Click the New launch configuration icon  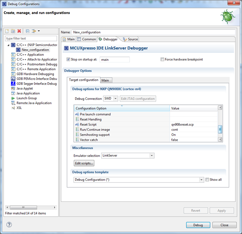(x=7, y=31)
